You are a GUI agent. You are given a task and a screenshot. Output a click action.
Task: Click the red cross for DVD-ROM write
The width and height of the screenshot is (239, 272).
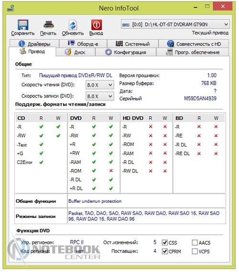(x=111, y=170)
